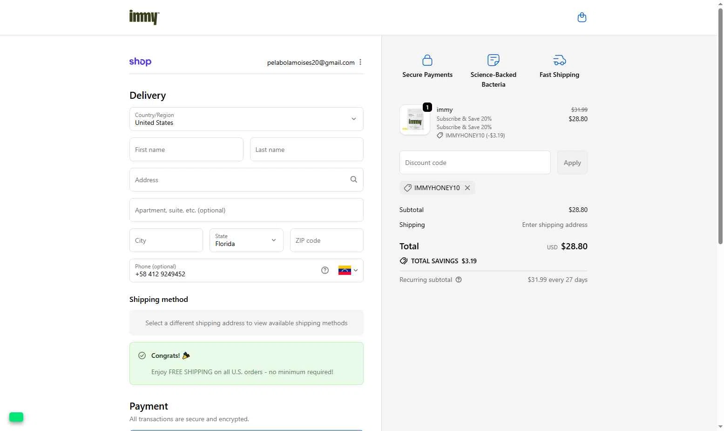The image size is (724, 431).
Task: Click the email pelabolamoises20@gmail.com
Action: click(x=311, y=62)
